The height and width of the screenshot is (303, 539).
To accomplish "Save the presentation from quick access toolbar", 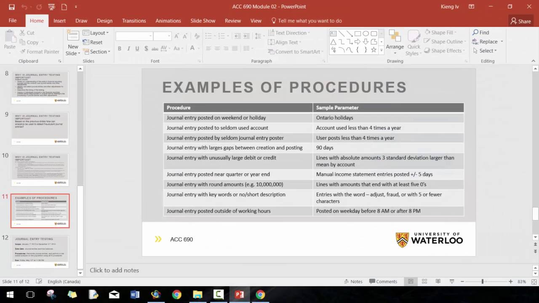I will point(11,7).
